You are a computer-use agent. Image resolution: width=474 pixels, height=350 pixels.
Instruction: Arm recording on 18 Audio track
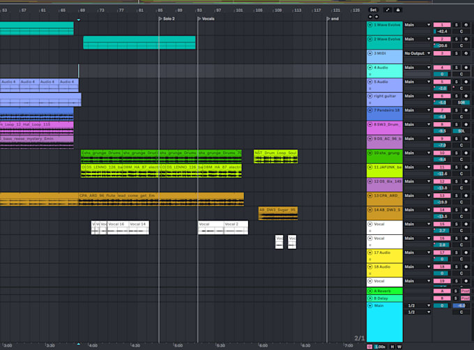pos(466,266)
